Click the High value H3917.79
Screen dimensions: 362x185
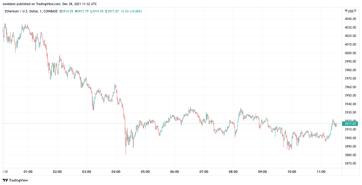[82, 11]
